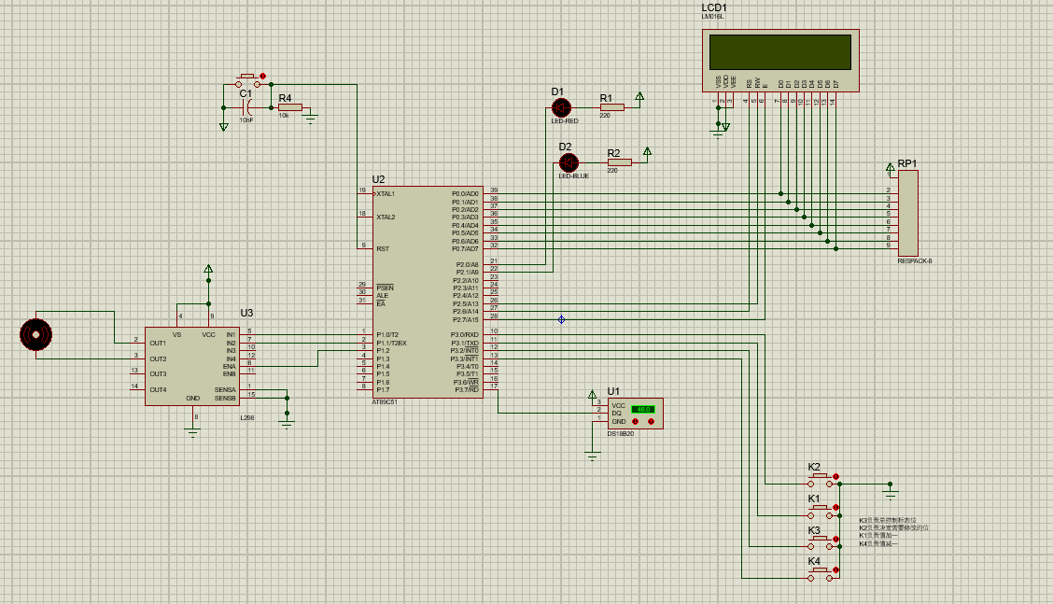Select power terminal above L298 VCC pin
Screen dimensions: 1053x604
click(208, 270)
